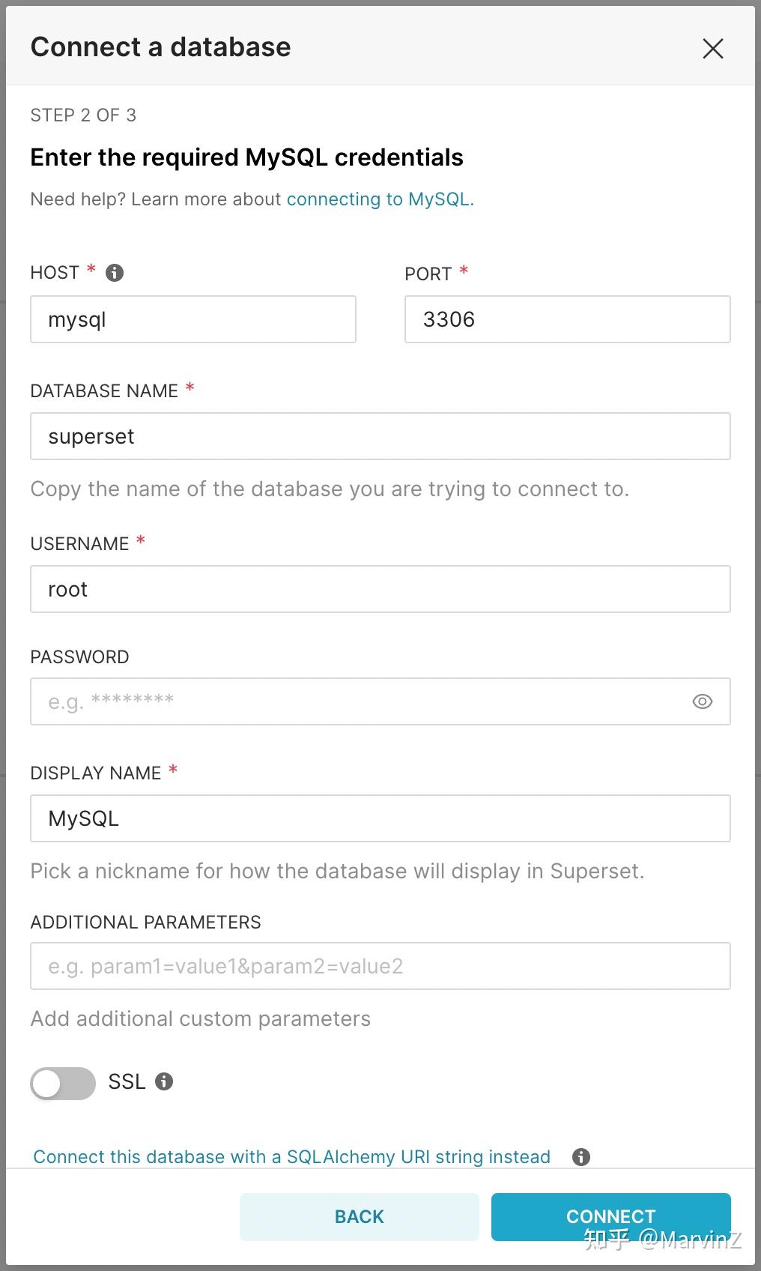Image resolution: width=761 pixels, height=1271 pixels.
Task: Click the HOST info icon
Action: pyautogui.click(x=115, y=273)
